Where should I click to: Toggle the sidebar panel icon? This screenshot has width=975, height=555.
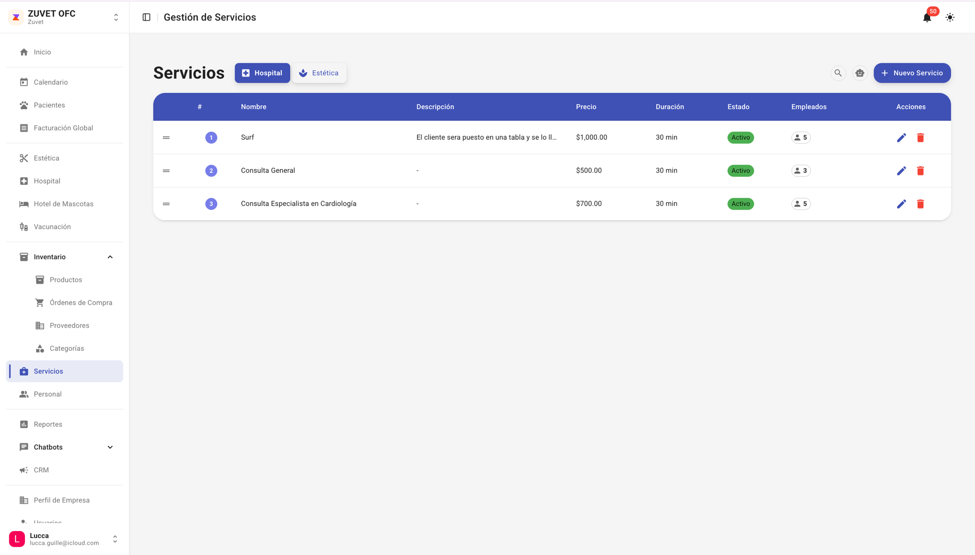pos(146,17)
